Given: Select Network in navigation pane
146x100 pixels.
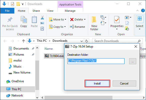Looking at the screenshot, I should coord(17,95).
